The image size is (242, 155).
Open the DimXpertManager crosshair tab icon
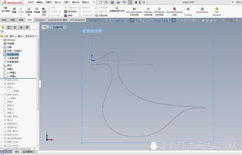click(21, 27)
